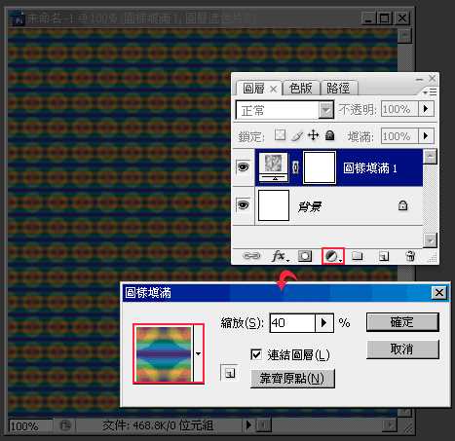This screenshot has width=455, height=441.
Task: Click the 確定 button
Action: (402, 322)
